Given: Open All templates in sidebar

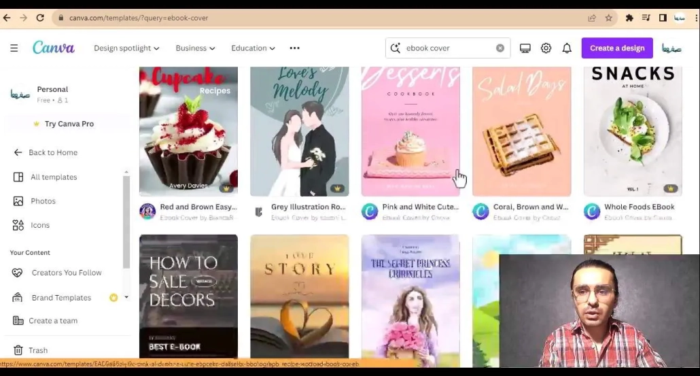Looking at the screenshot, I should click(46, 177).
